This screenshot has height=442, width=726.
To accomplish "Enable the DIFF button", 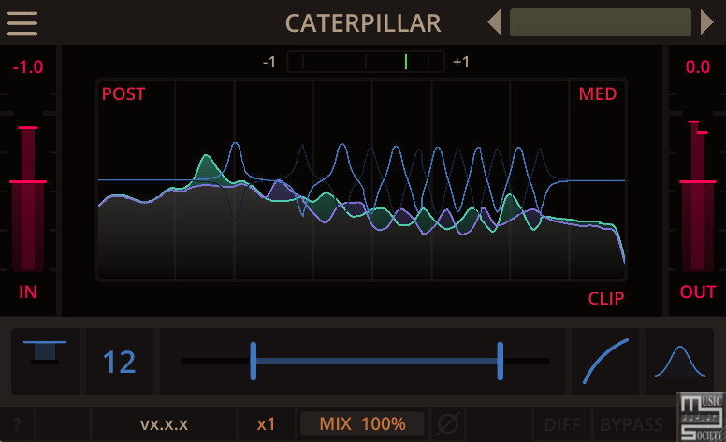I will coord(562,424).
